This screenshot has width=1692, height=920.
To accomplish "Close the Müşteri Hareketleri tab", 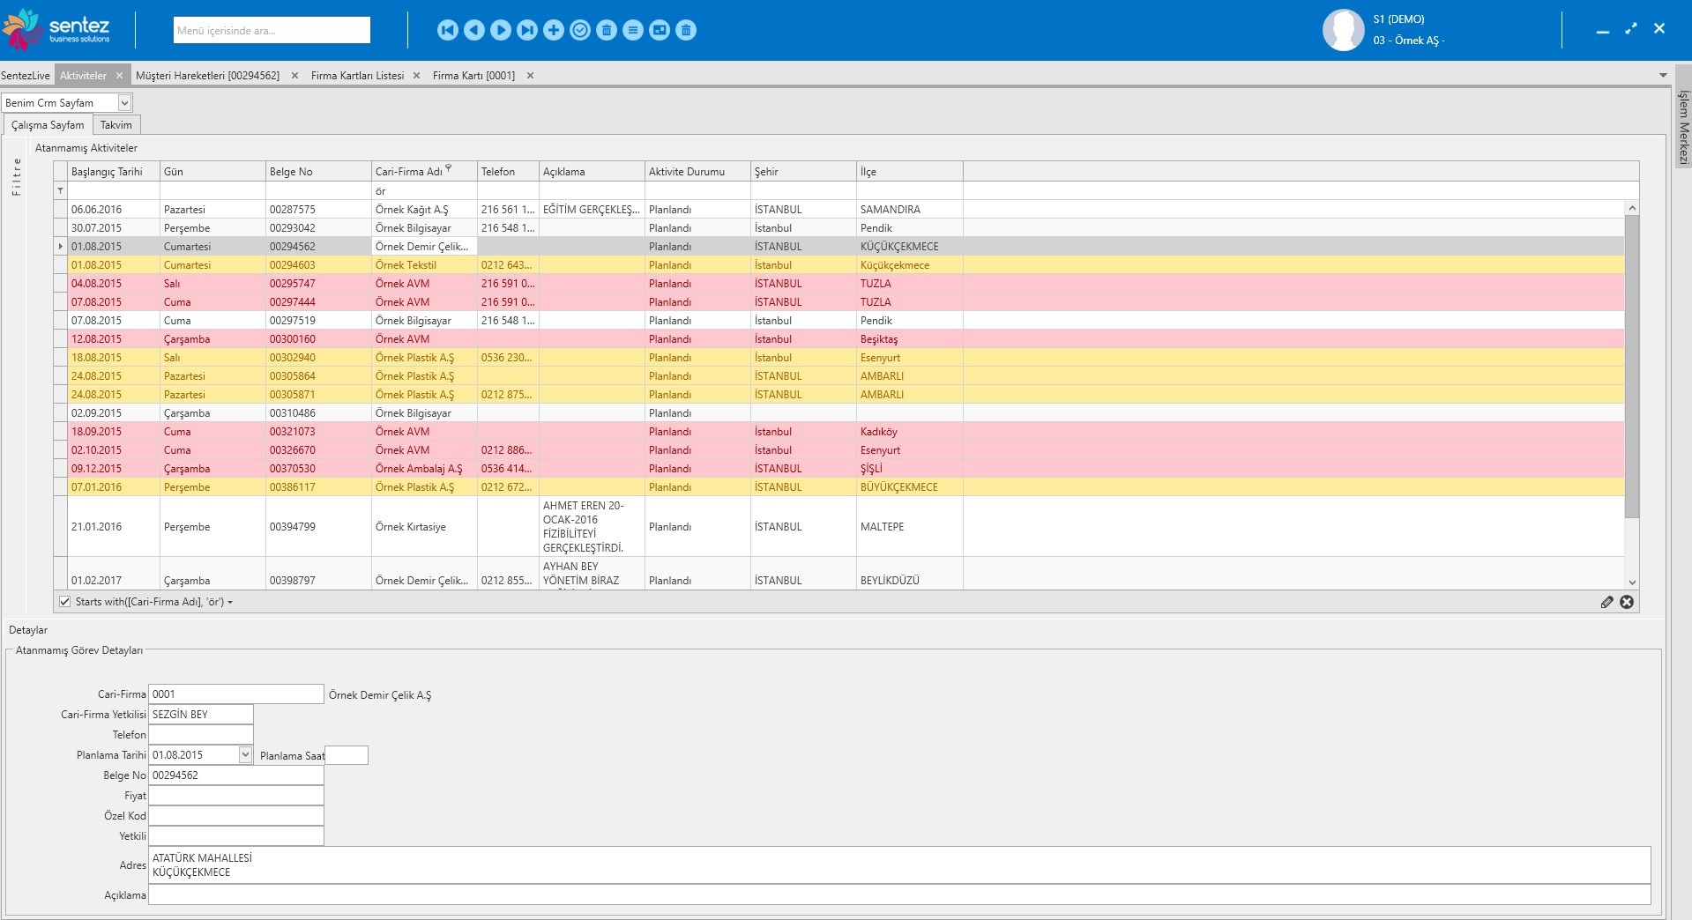I will click(x=294, y=76).
